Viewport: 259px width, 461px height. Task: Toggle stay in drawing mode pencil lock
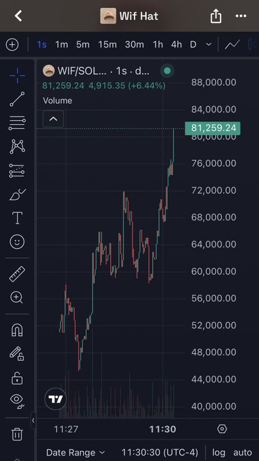click(17, 353)
